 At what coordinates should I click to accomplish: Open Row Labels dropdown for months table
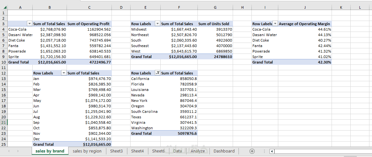[64, 73]
